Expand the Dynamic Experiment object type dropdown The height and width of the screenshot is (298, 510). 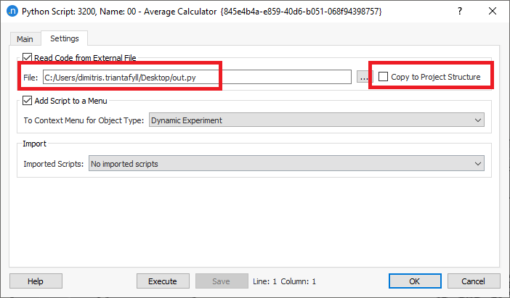[x=317, y=120]
